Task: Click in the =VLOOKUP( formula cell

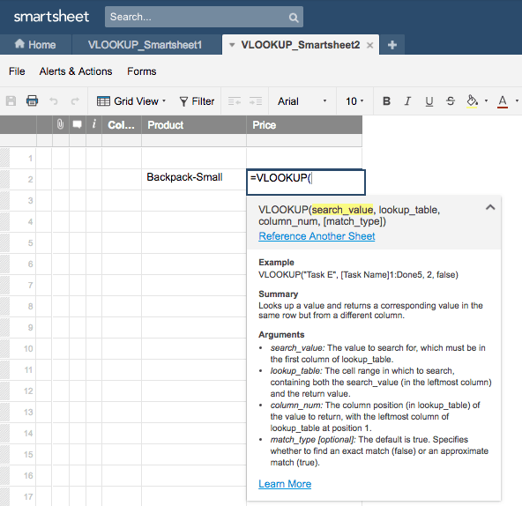Action: (x=306, y=182)
